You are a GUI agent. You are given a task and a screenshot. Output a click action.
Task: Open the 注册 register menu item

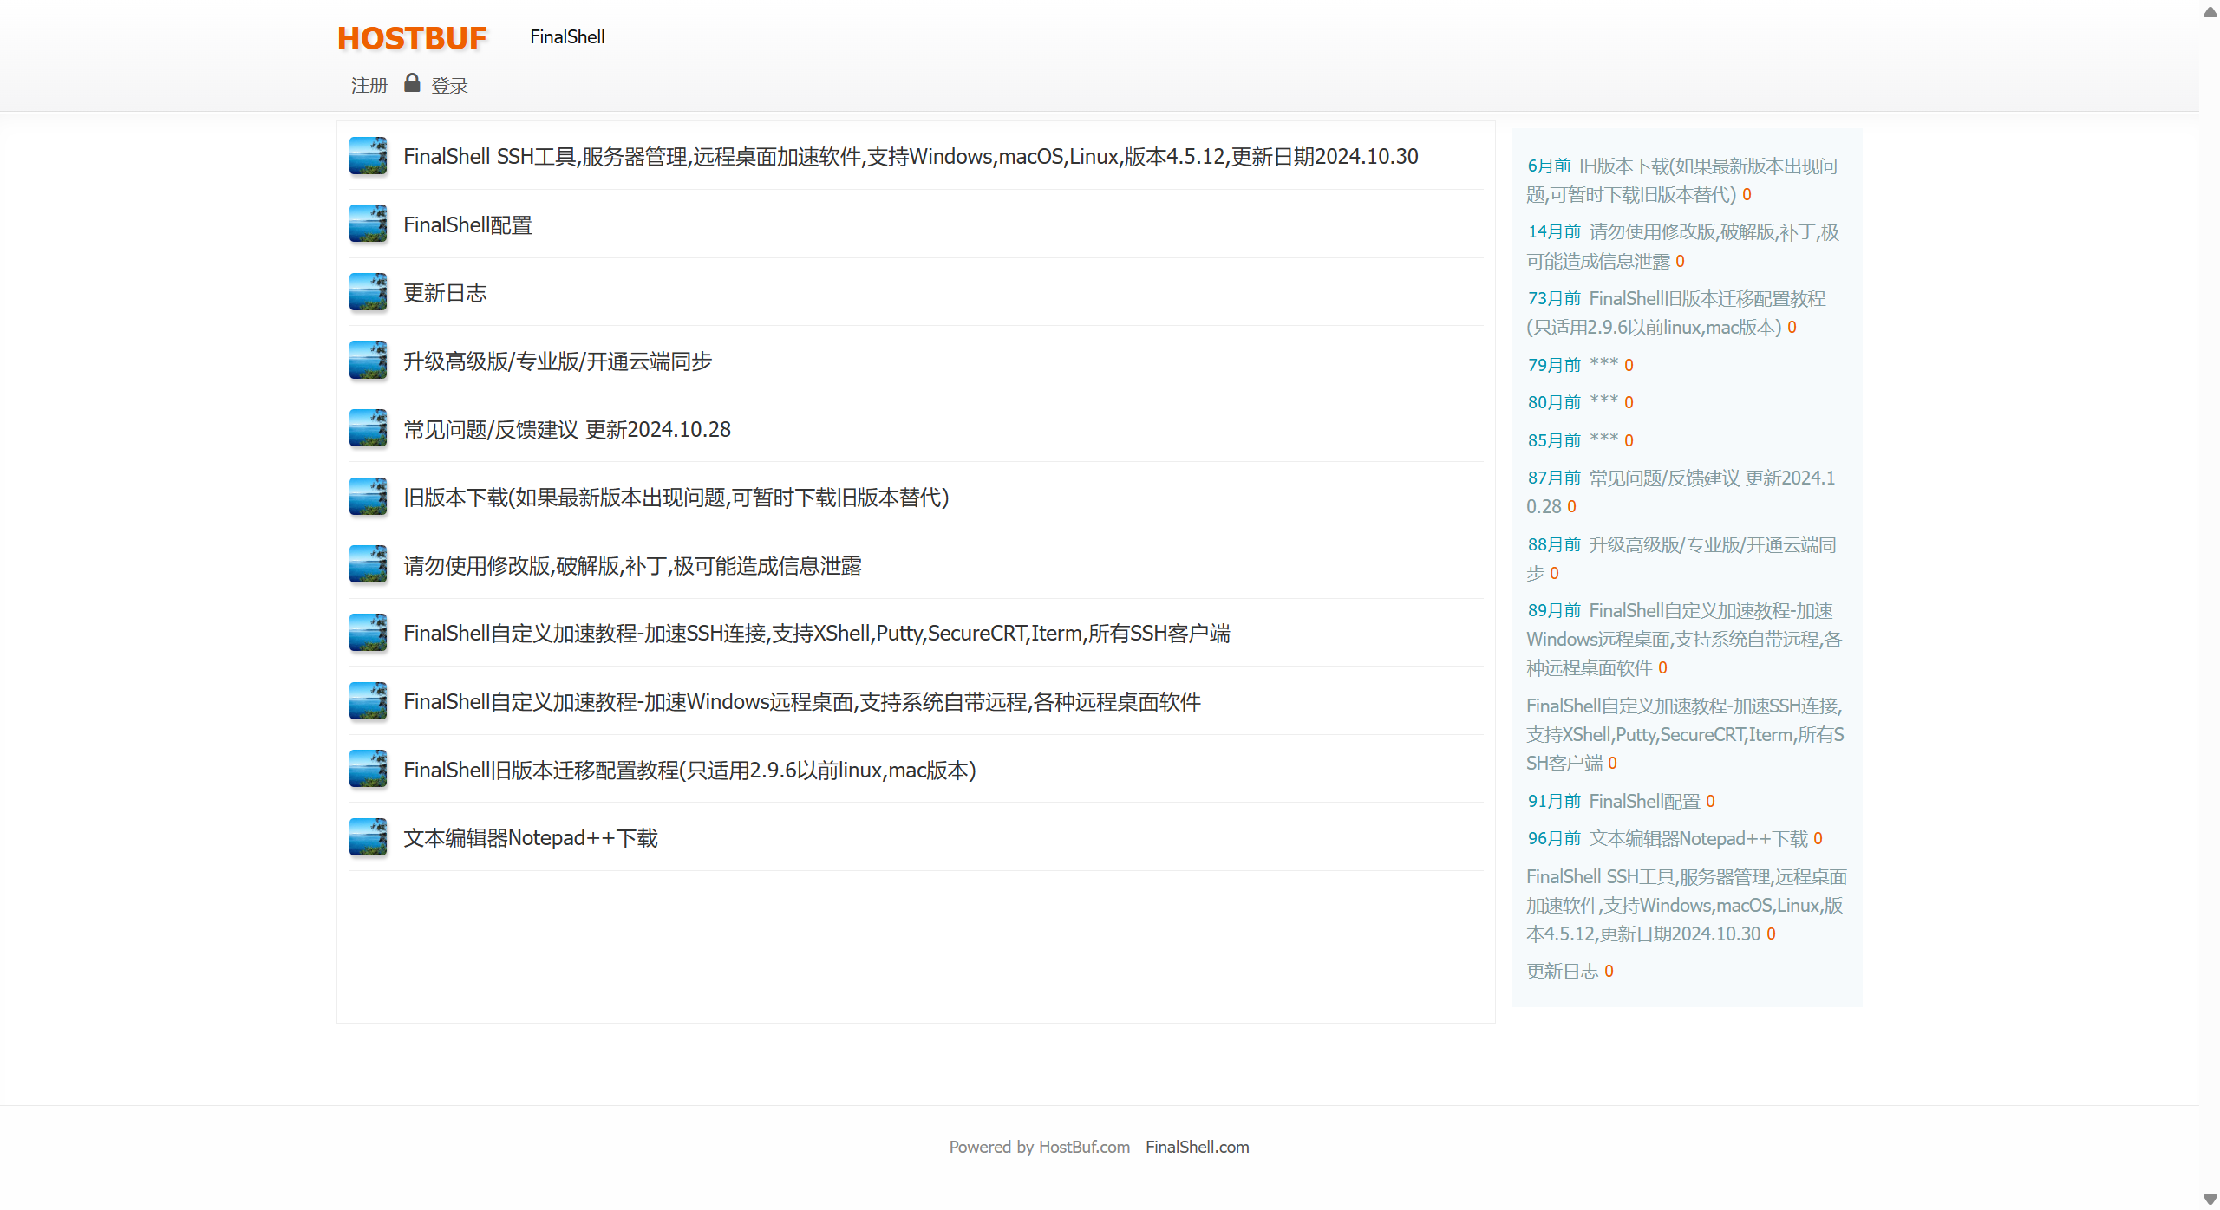(369, 85)
